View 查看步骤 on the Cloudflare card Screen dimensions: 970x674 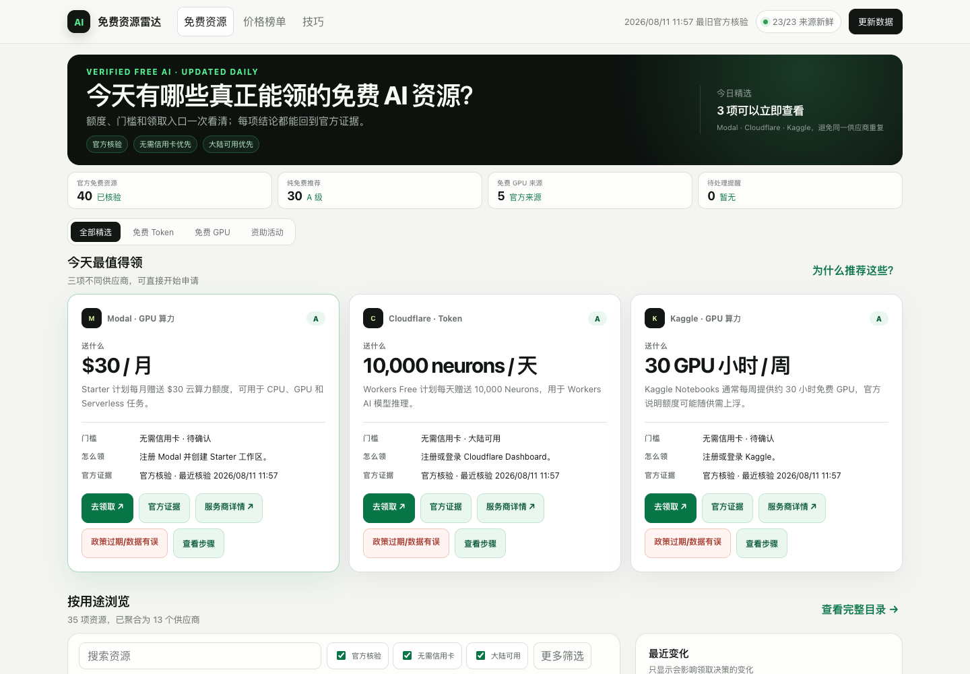pyautogui.click(x=480, y=543)
